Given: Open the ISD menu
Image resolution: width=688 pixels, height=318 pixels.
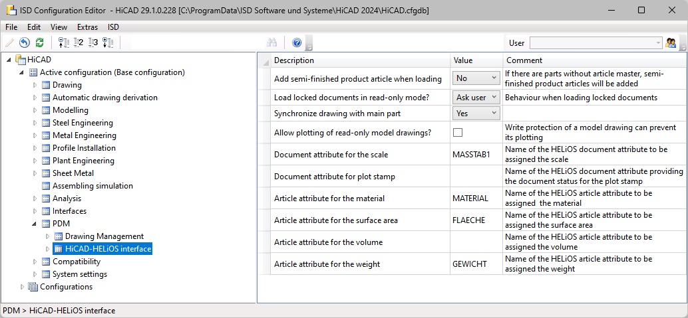Looking at the screenshot, I should [x=113, y=27].
